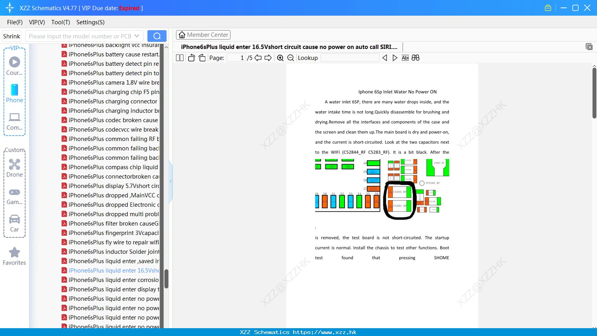Click the binoculars search icon

(416, 58)
